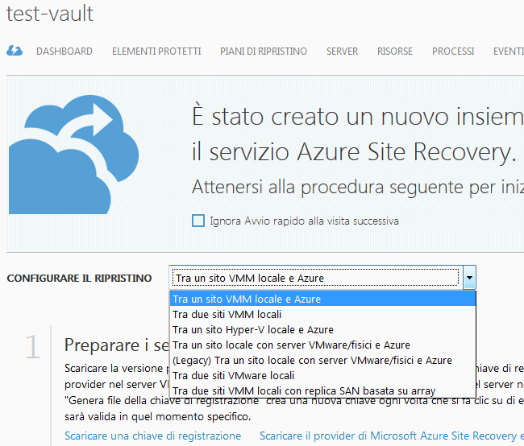The width and height of the screenshot is (524, 446).
Task: Open 'Scaricare una chiave di registrazione' link
Action: [x=152, y=436]
